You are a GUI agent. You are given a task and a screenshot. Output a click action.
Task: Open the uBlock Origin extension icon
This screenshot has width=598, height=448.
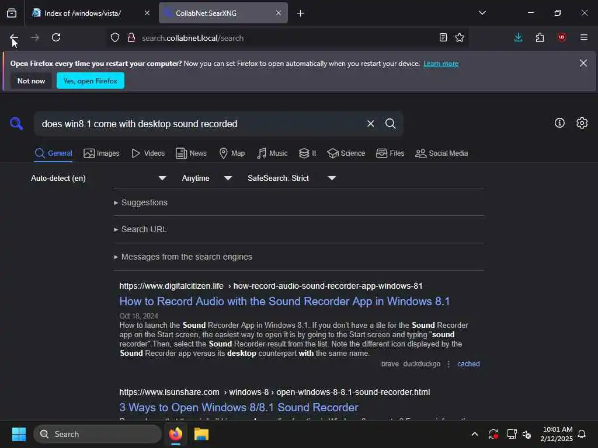coord(561,37)
